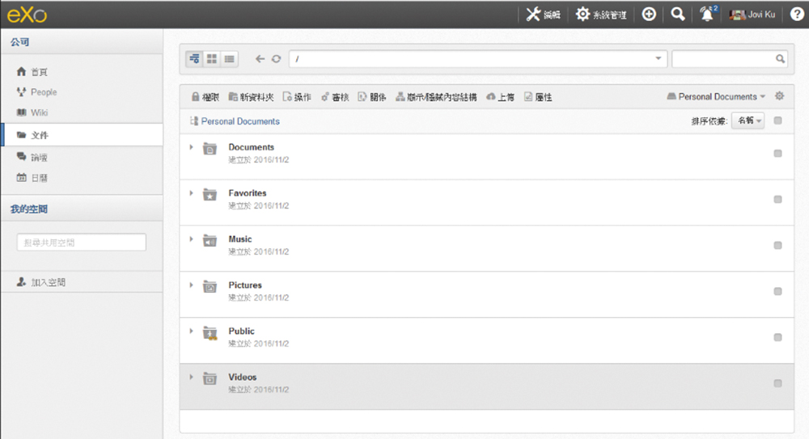809x439 pixels.
Task: Open the sort-by name dropdown
Action: pos(748,120)
